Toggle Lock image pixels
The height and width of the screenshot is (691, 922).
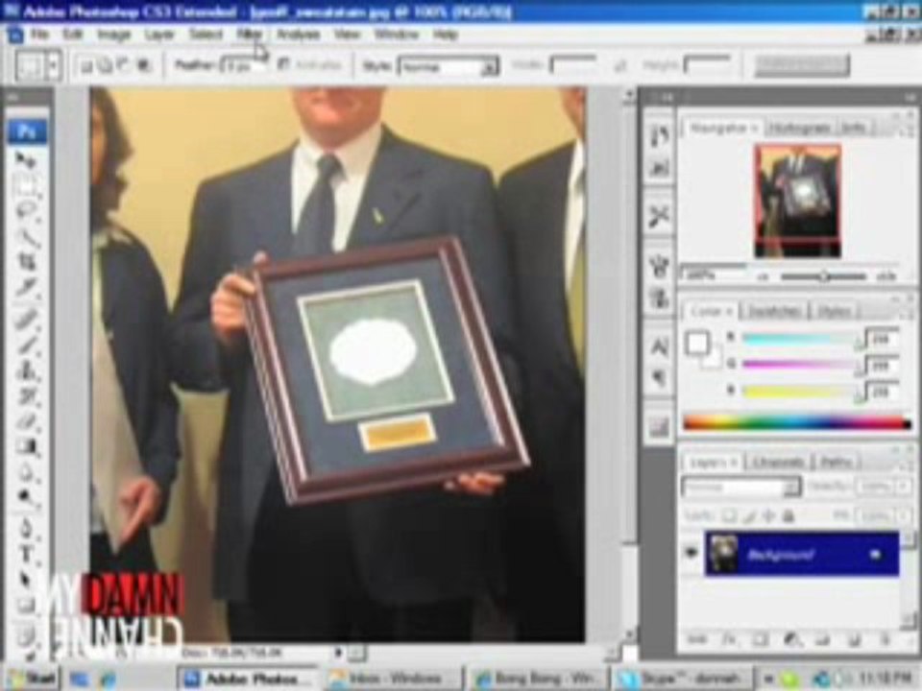tap(749, 516)
